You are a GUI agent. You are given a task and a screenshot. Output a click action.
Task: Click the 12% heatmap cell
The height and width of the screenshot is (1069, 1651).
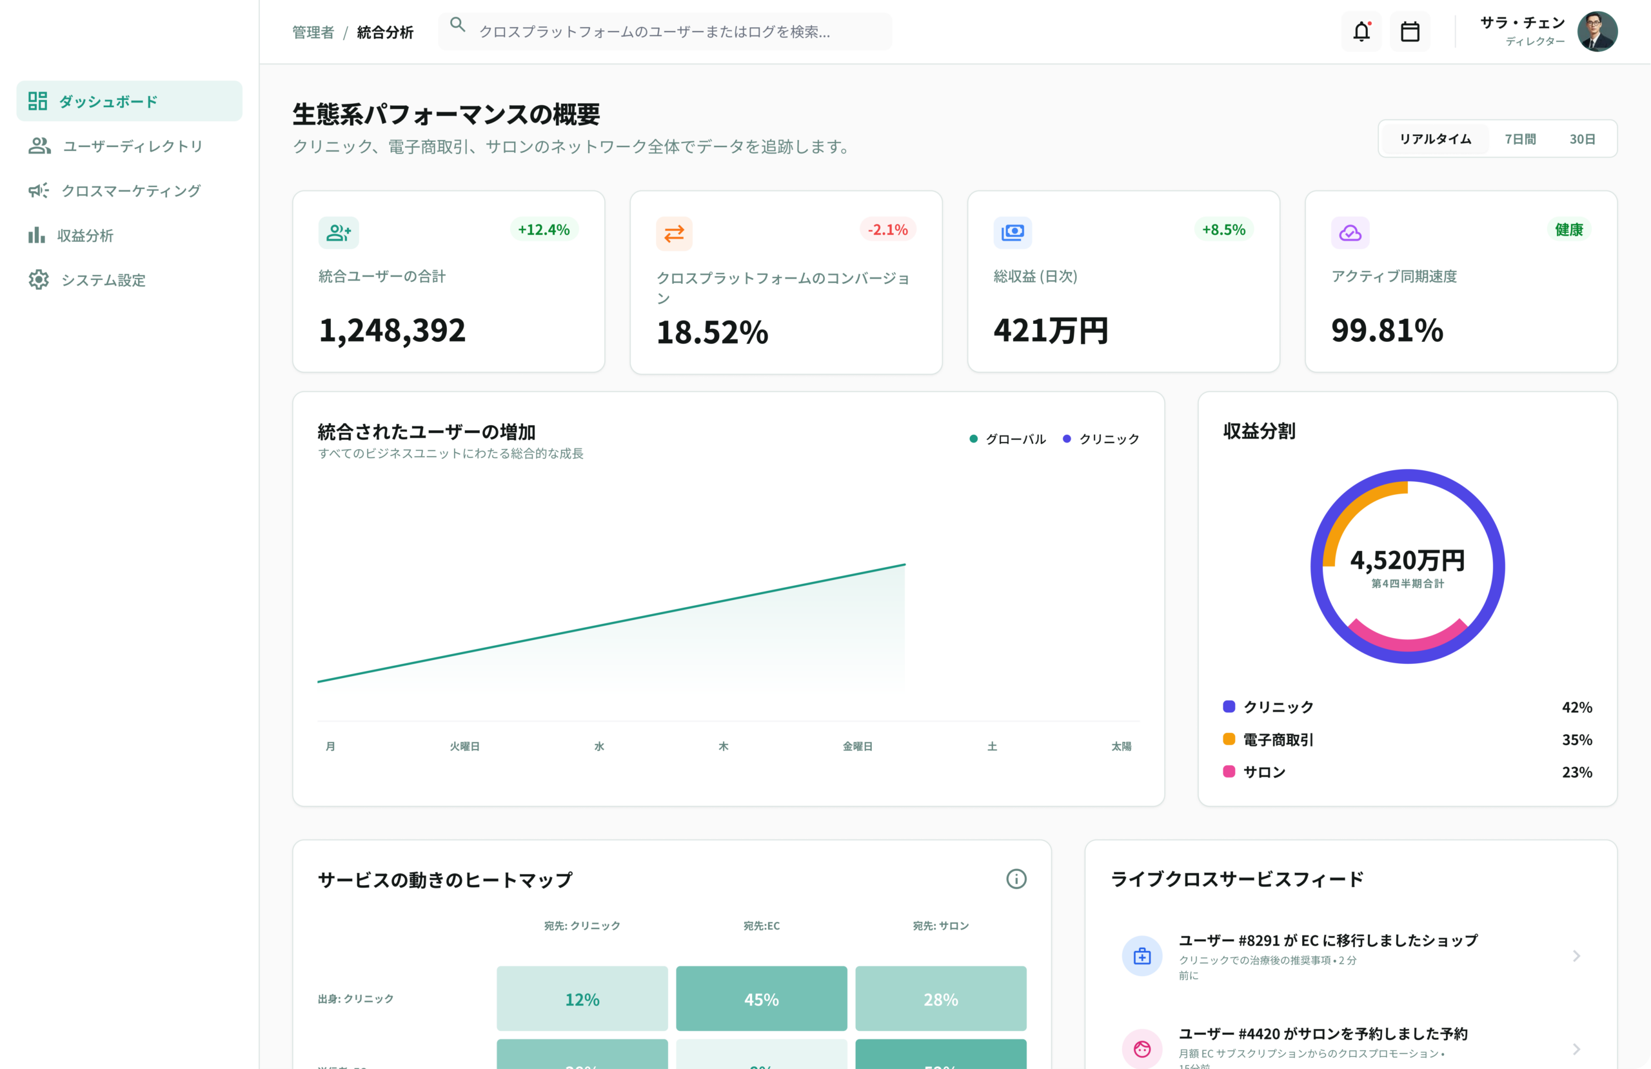582,998
